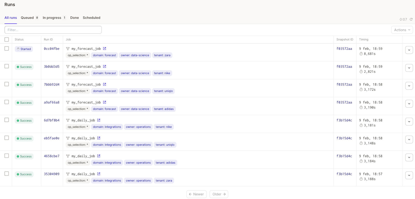Screen dimensions: 415x199
Task: Click job graph icon for run a9af66a8
Action: pos(68,102)
